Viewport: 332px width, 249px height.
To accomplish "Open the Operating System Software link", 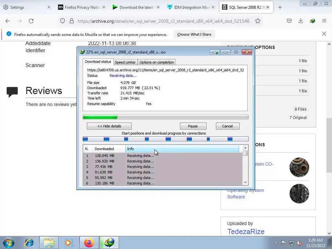I will tap(246, 194).
